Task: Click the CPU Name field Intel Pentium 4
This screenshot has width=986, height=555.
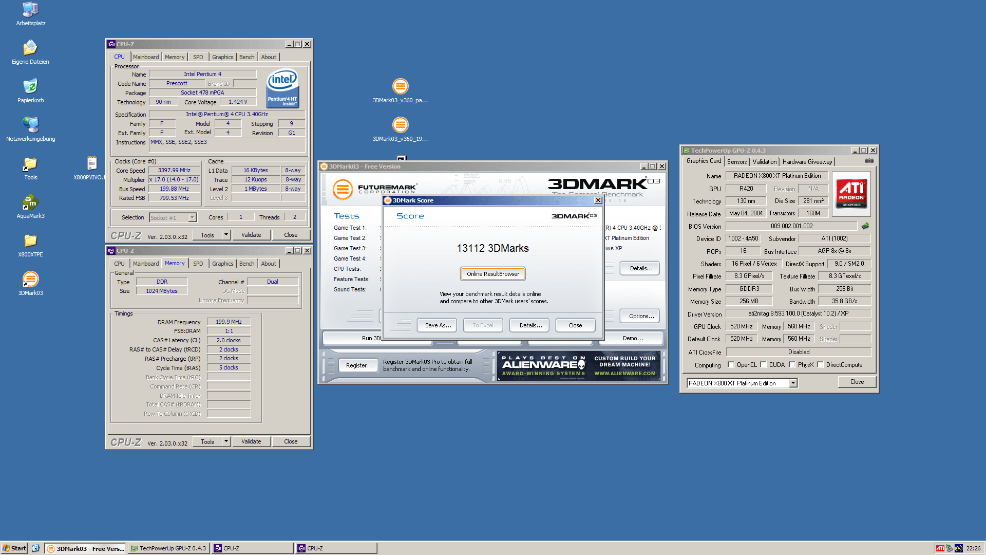Action: pos(202,74)
